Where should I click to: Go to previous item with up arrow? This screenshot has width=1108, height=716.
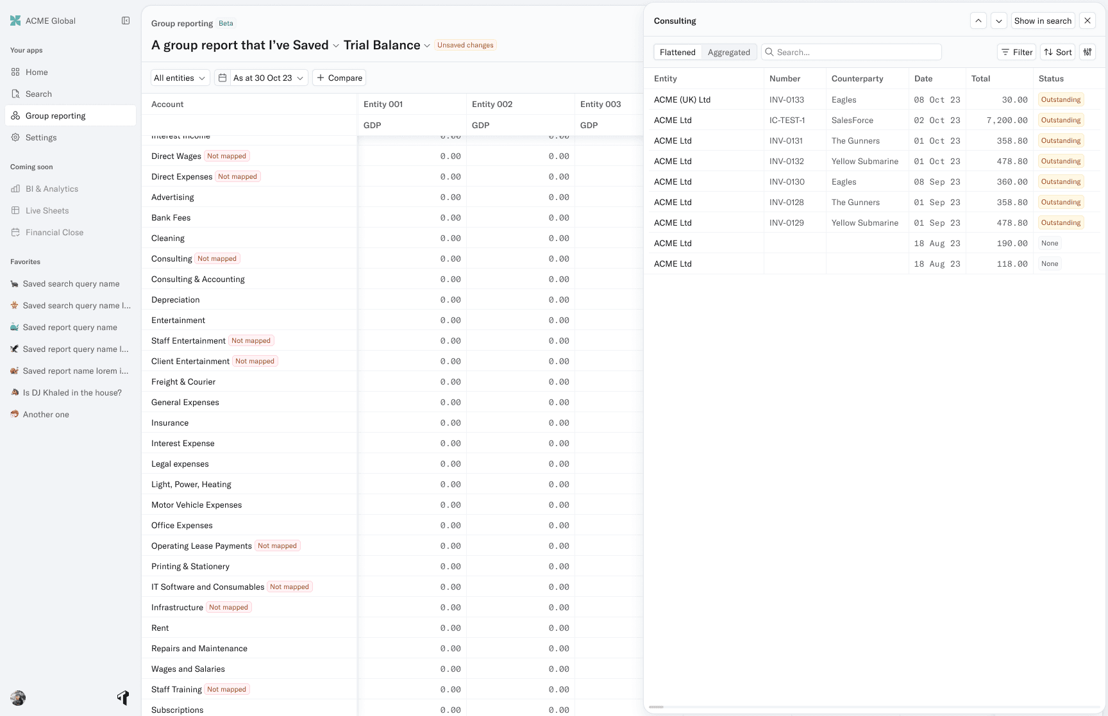click(x=978, y=21)
